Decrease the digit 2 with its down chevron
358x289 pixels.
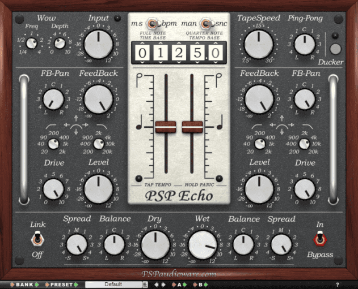[x=179, y=62]
